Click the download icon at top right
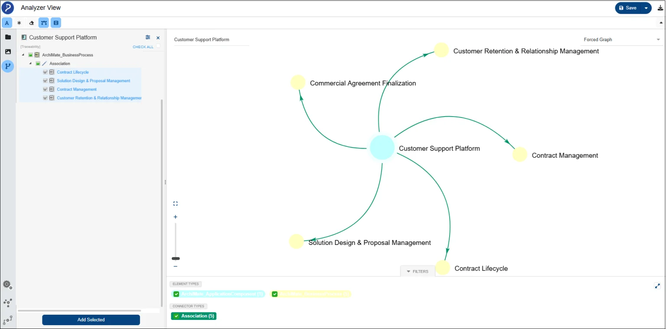Image resolution: width=666 pixels, height=329 pixels. coord(660,8)
